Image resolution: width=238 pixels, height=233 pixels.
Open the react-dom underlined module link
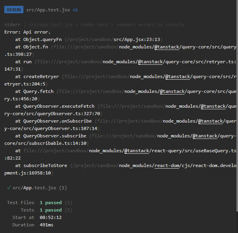pyautogui.click(x=167, y=165)
